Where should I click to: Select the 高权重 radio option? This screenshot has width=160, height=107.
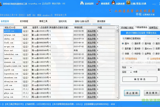123,48
